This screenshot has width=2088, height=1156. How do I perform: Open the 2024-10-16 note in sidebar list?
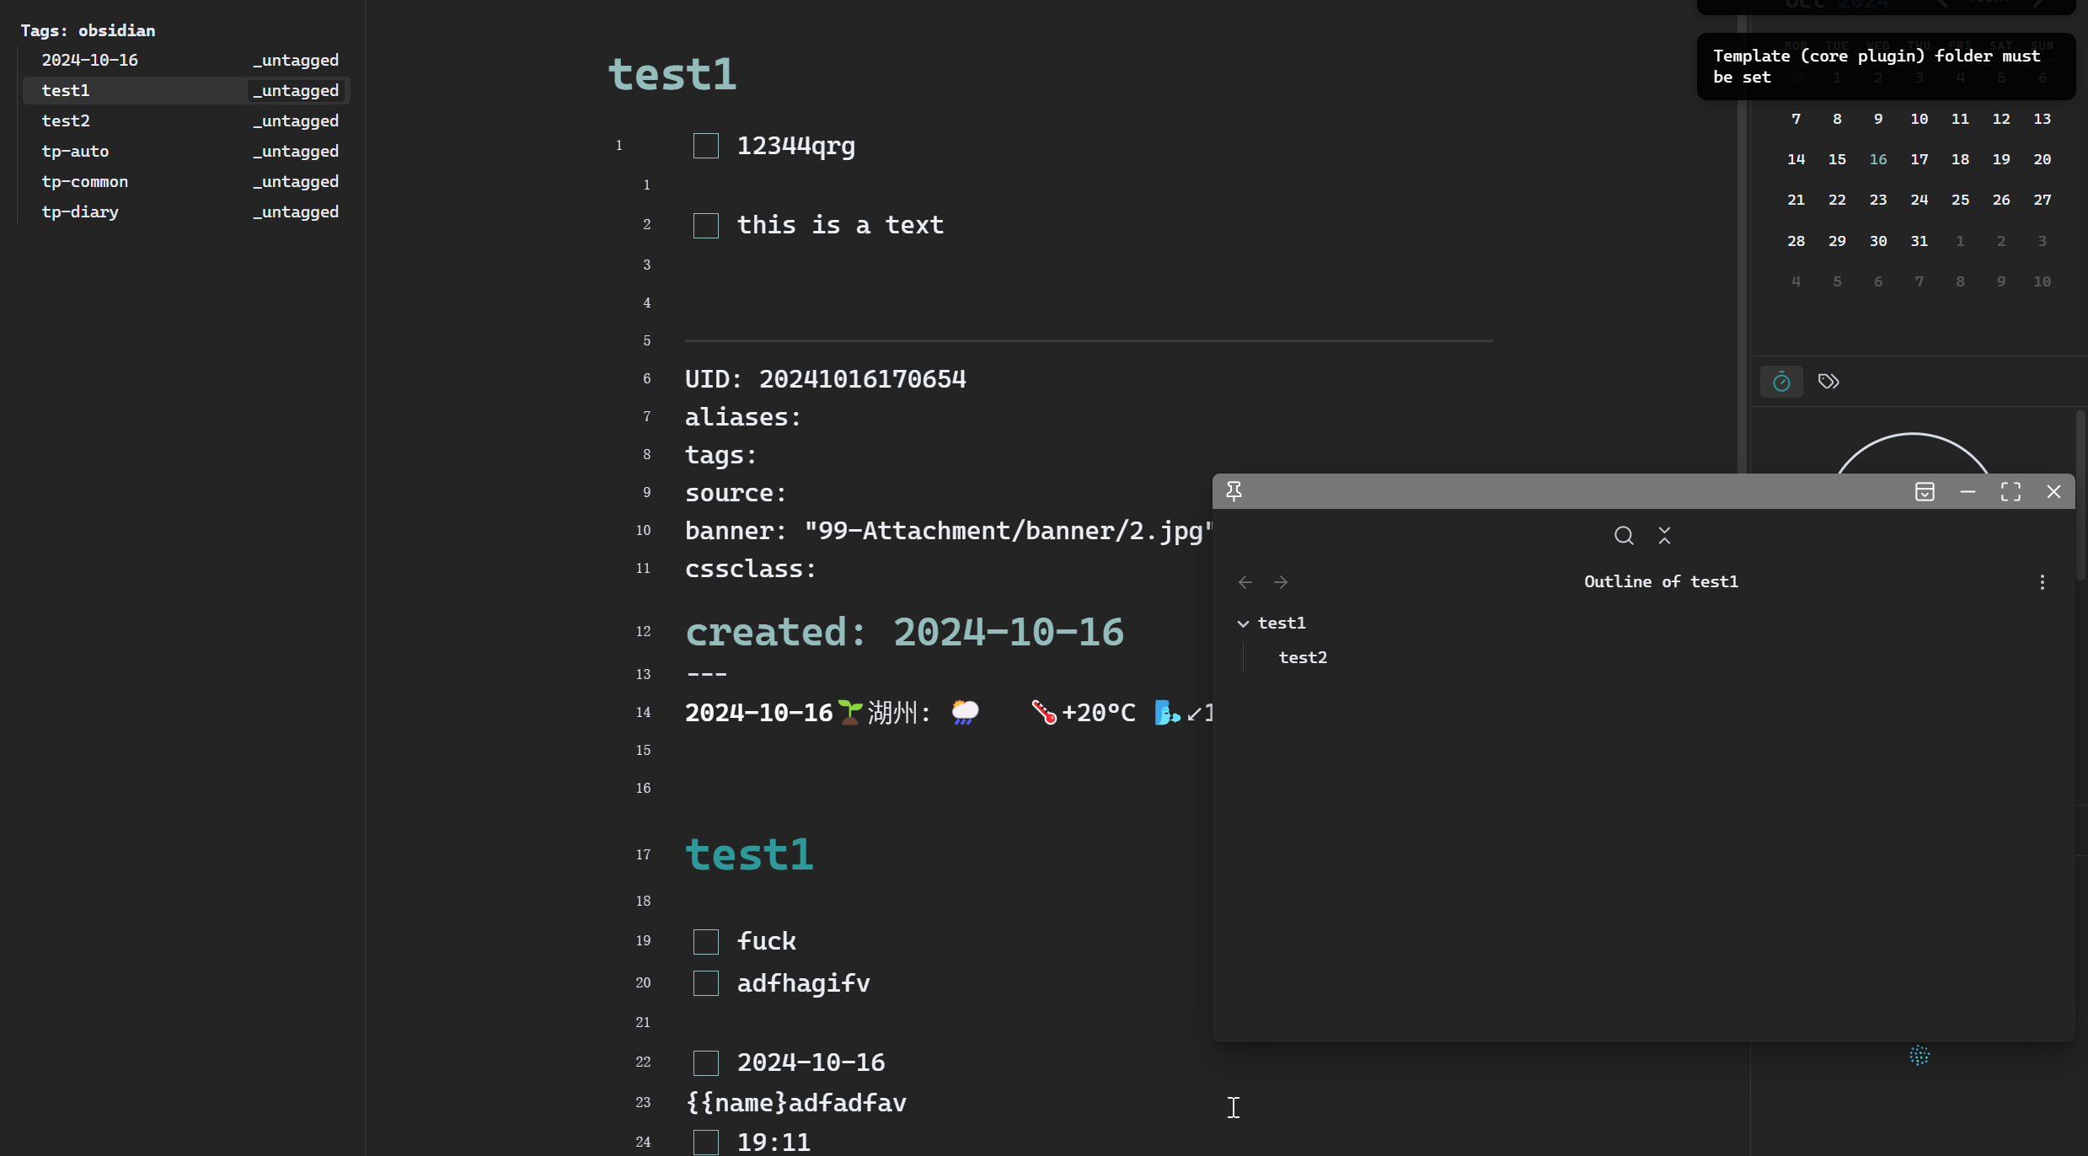tap(90, 61)
